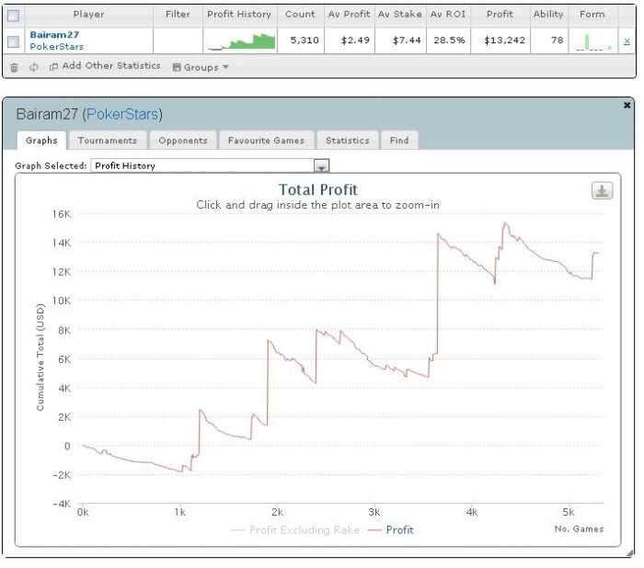The image size is (644, 568).
Task: Click the Filter column header
Action: 178,15
